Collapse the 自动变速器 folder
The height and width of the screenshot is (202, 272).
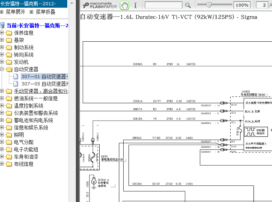point(2,69)
